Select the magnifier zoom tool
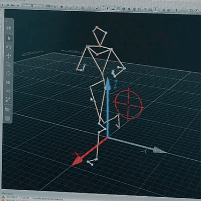 pos(8,65)
